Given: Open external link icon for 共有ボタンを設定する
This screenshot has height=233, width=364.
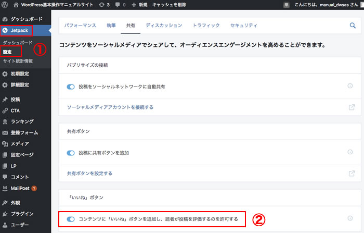Looking at the screenshot, I should pos(352,173).
